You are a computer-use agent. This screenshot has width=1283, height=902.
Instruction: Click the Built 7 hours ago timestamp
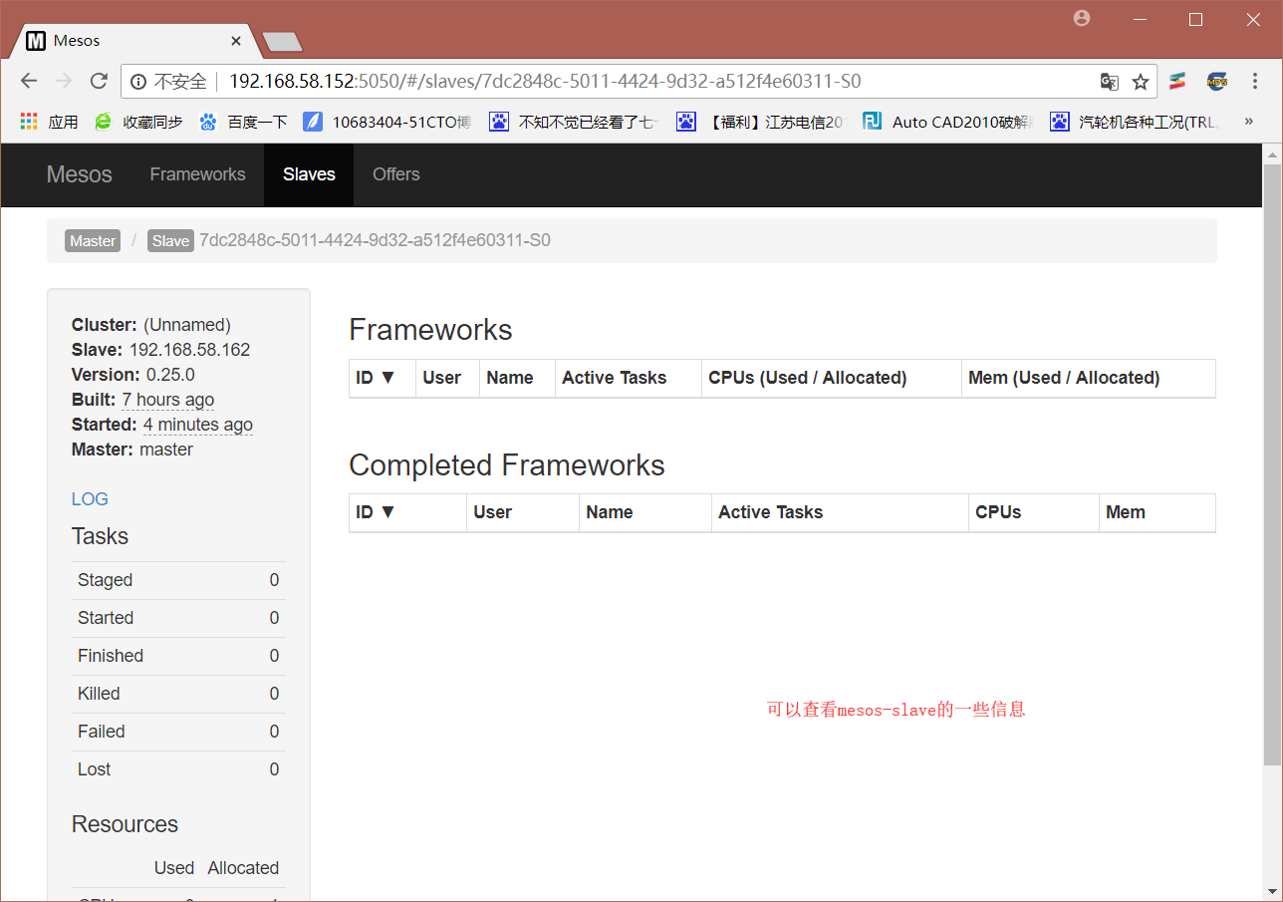point(168,400)
